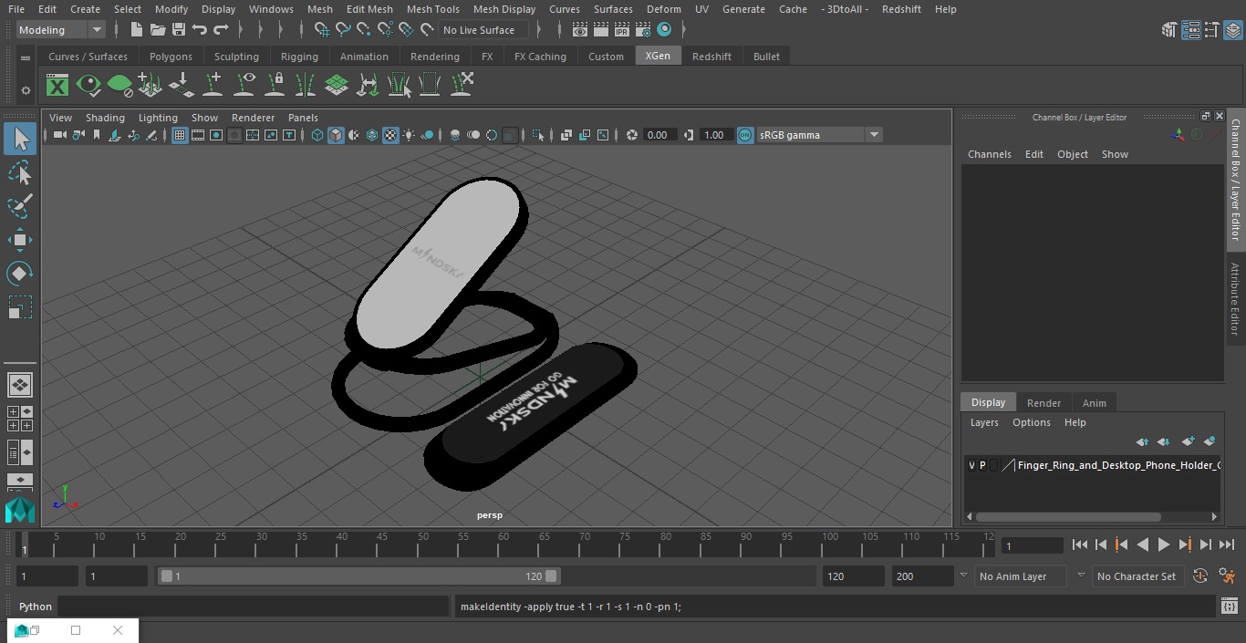Toggle the color management ON button
This screenshot has height=643, width=1246.
(745, 135)
